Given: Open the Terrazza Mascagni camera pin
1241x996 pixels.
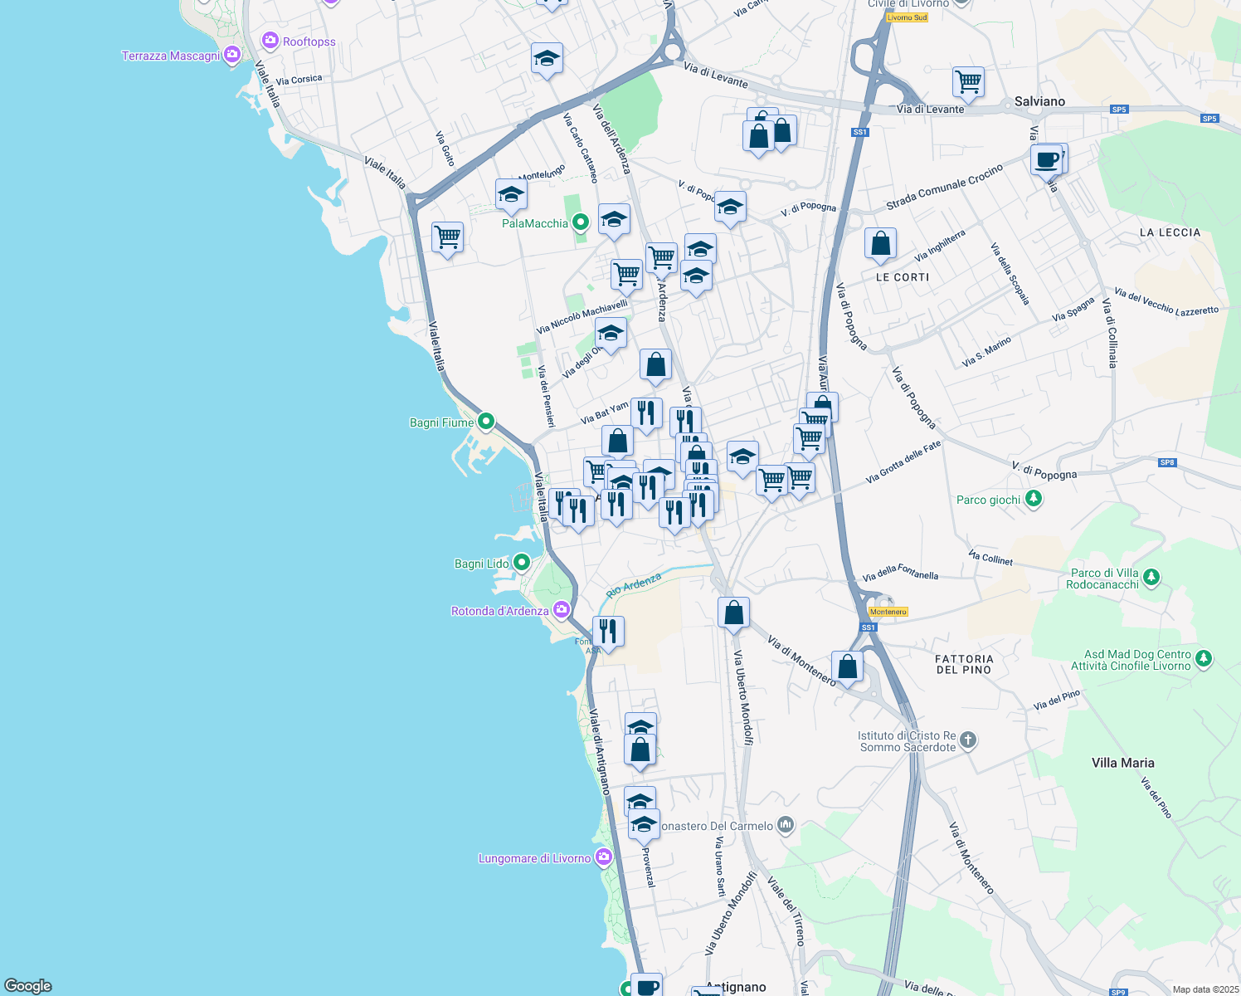Looking at the screenshot, I should 232,55.
